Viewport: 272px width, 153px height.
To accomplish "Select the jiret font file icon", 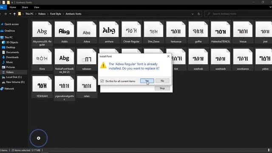I will (263, 29).
